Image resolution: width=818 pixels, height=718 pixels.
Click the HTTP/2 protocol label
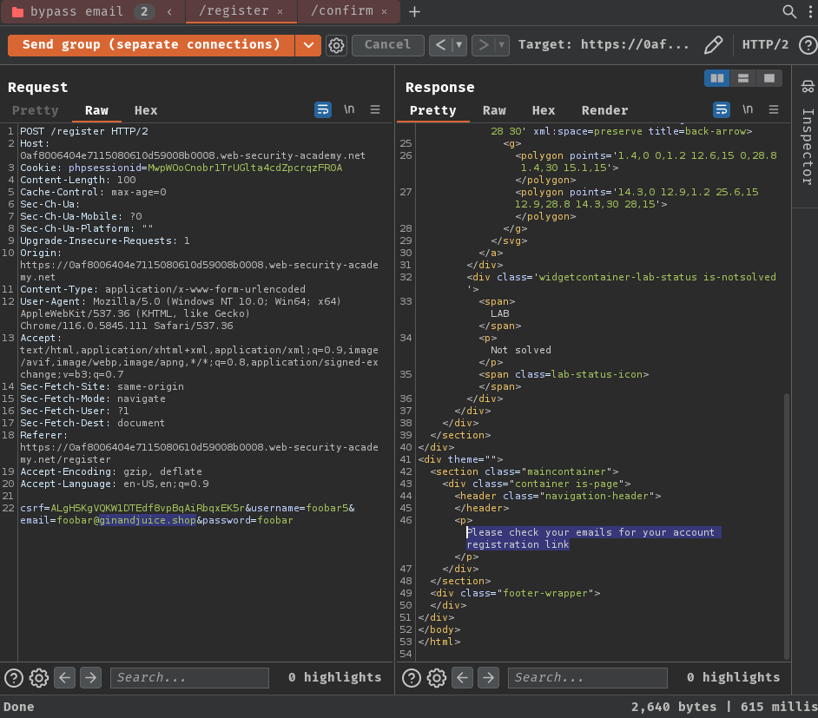(765, 45)
